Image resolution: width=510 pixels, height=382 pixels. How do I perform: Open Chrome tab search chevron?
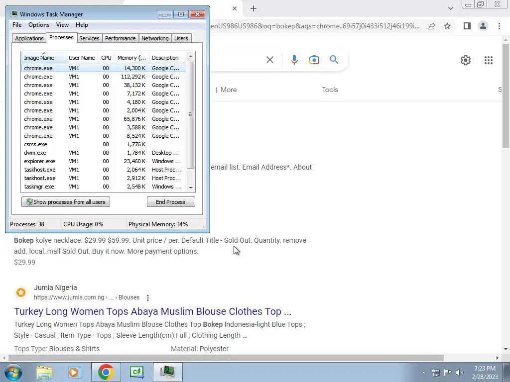[x=450, y=8]
